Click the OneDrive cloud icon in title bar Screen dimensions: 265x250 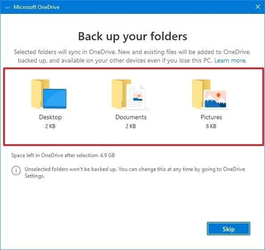click(x=8, y=7)
